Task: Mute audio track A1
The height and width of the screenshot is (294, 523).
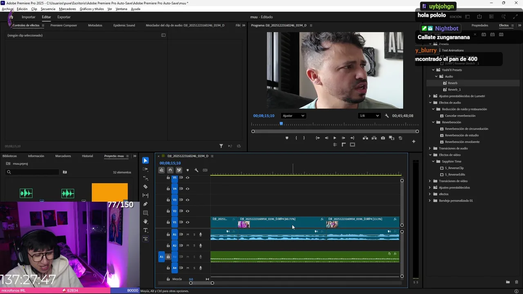Action: [x=188, y=234]
